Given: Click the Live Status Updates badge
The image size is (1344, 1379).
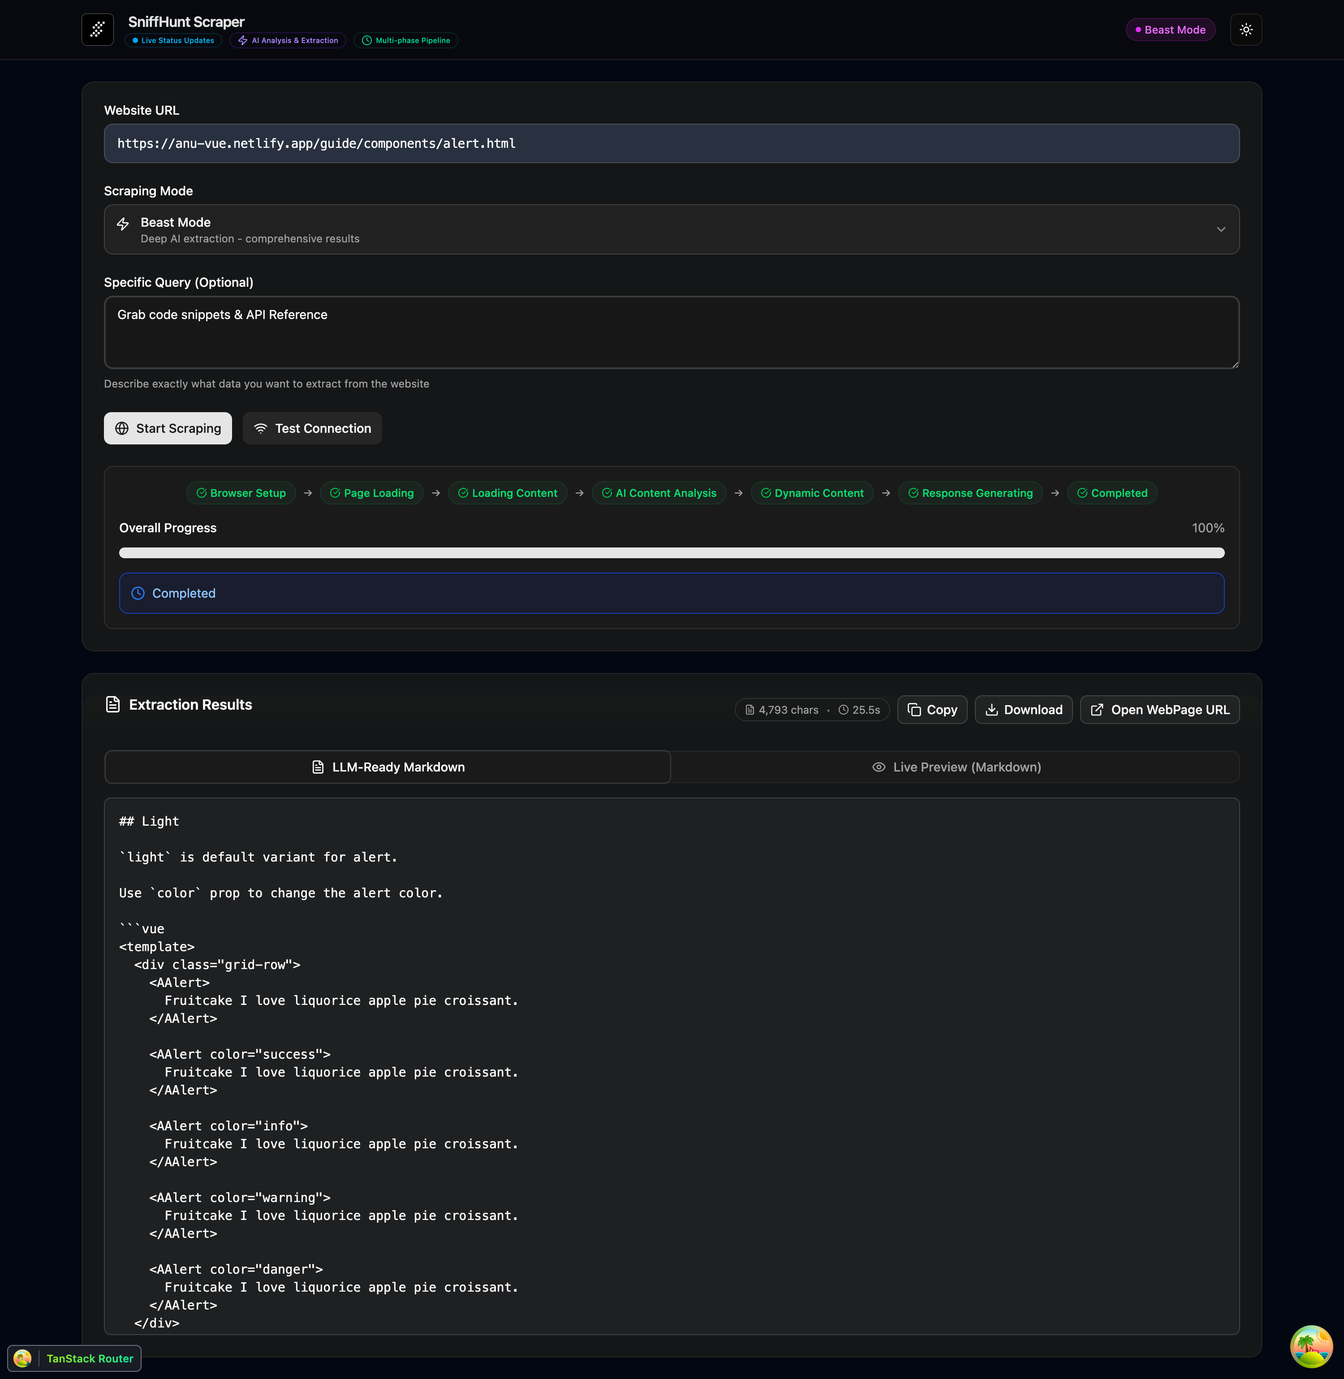Looking at the screenshot, I should click(x=174, y=40).
